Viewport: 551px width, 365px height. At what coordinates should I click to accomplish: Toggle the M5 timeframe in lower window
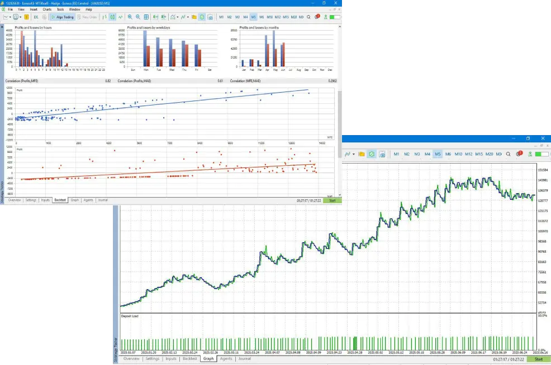[x=438, y=154]
